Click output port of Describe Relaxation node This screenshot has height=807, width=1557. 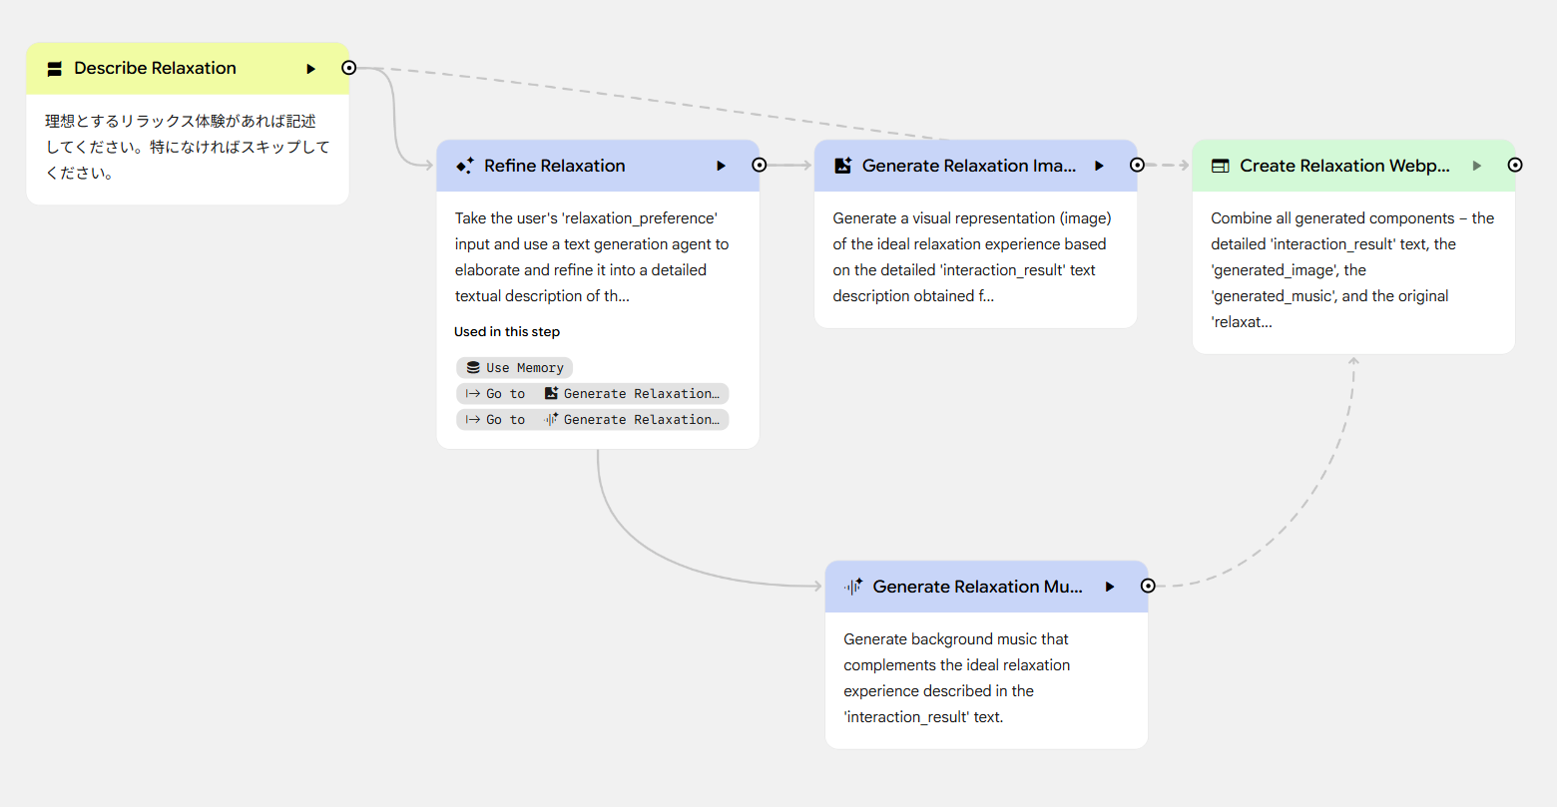pos(348,68)
